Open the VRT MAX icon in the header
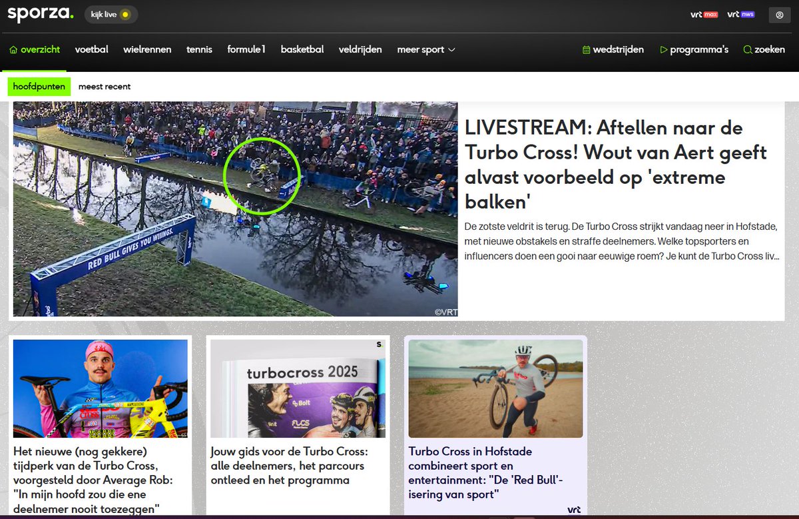 pyautogui.click(x=704, y=13)
